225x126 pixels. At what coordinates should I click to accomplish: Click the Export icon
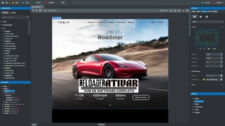34,3
